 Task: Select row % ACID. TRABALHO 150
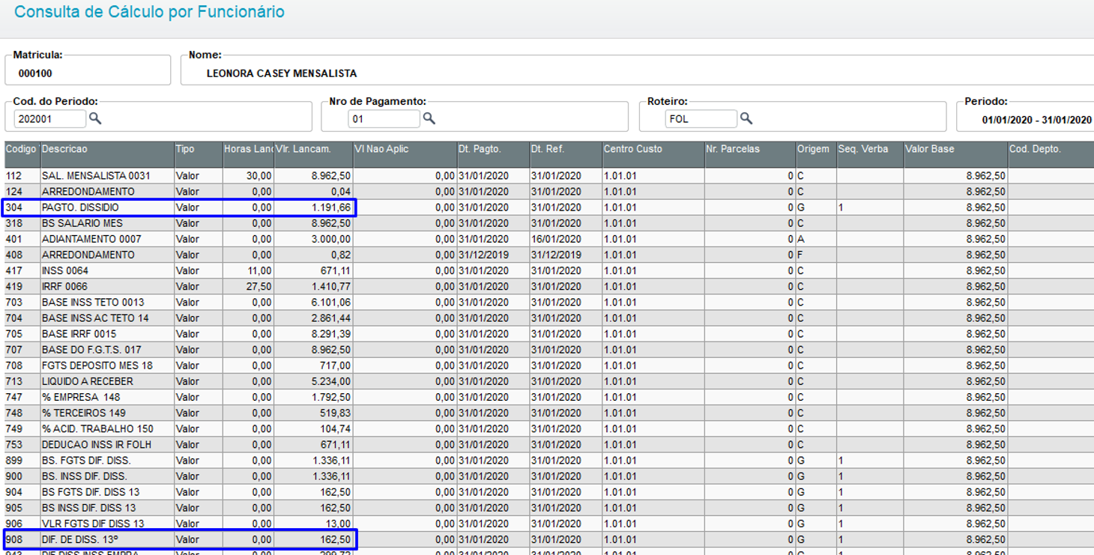[x=549, y=429]
